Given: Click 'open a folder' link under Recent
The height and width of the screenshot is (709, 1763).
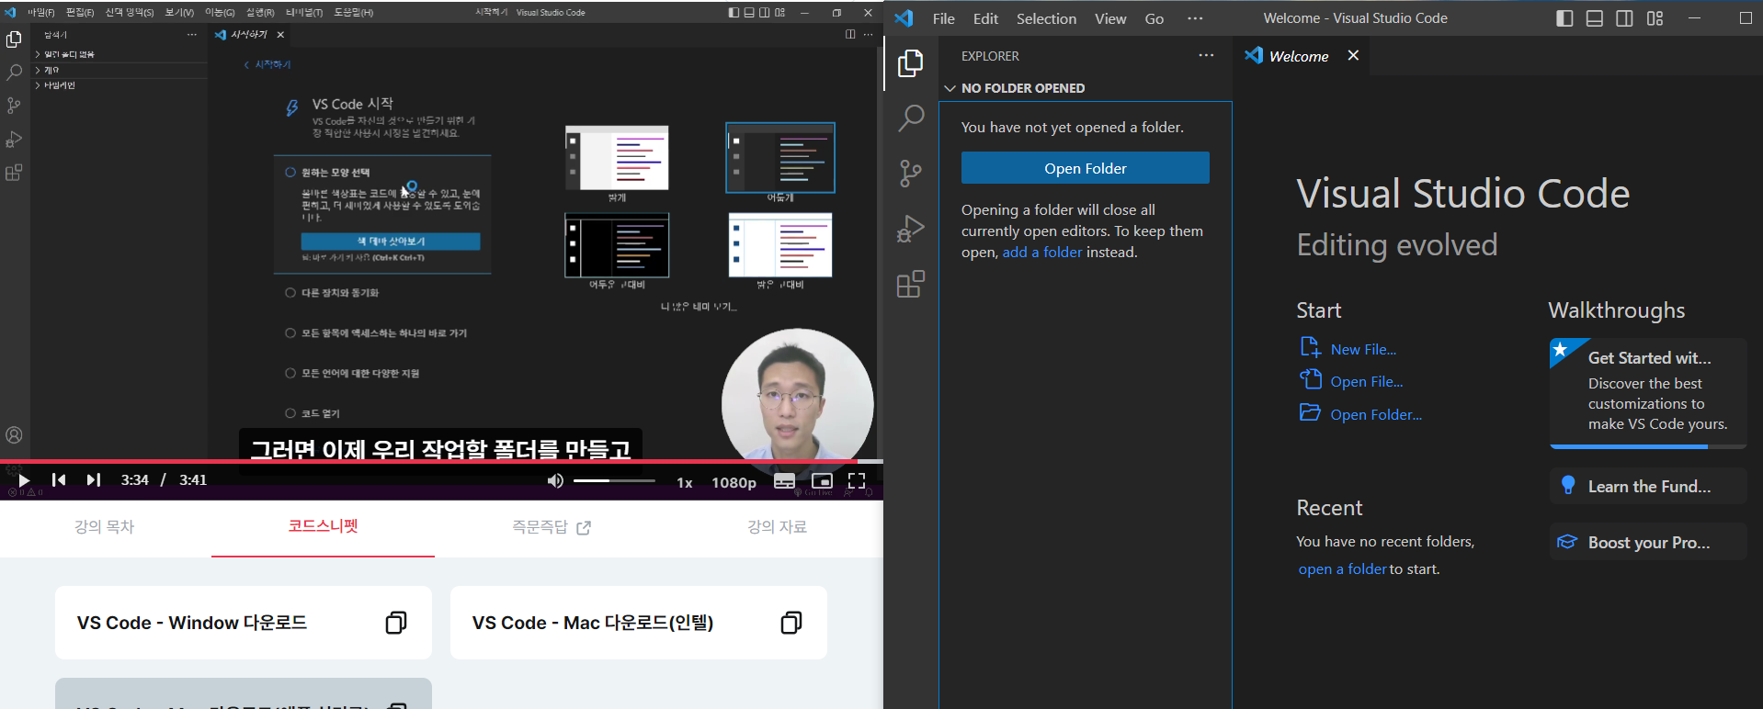Looking at the screenshot, I should (1342, 569).
